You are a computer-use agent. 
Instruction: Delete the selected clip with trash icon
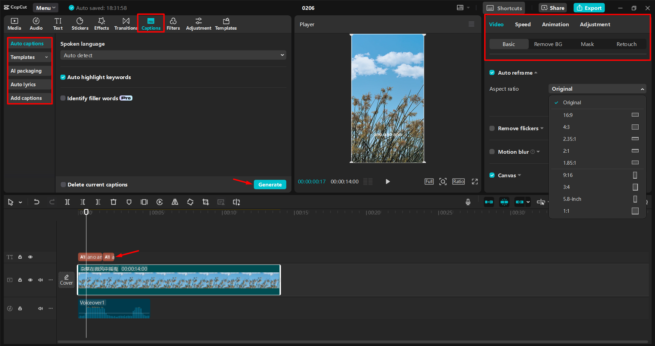point(113,202)
